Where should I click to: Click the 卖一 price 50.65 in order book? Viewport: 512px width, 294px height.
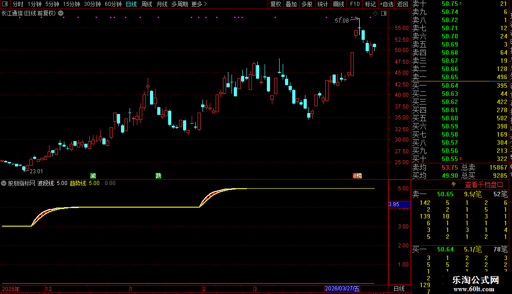pos(449,77)
